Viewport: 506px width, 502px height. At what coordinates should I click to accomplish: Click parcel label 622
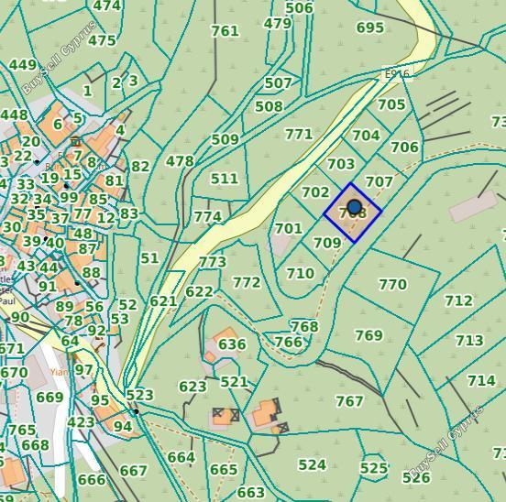199,292
